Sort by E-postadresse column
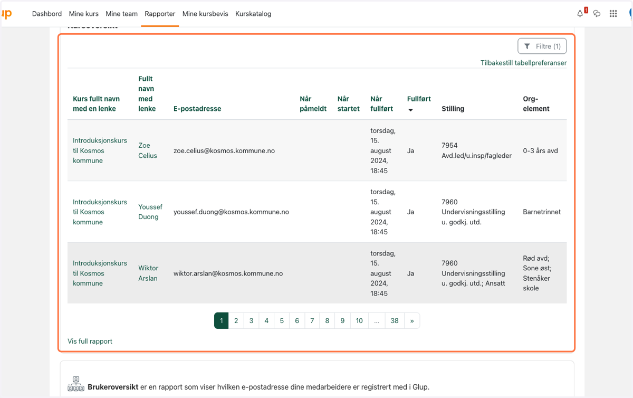The width and height of the screenshot is (633, 398). coord(197,109)
